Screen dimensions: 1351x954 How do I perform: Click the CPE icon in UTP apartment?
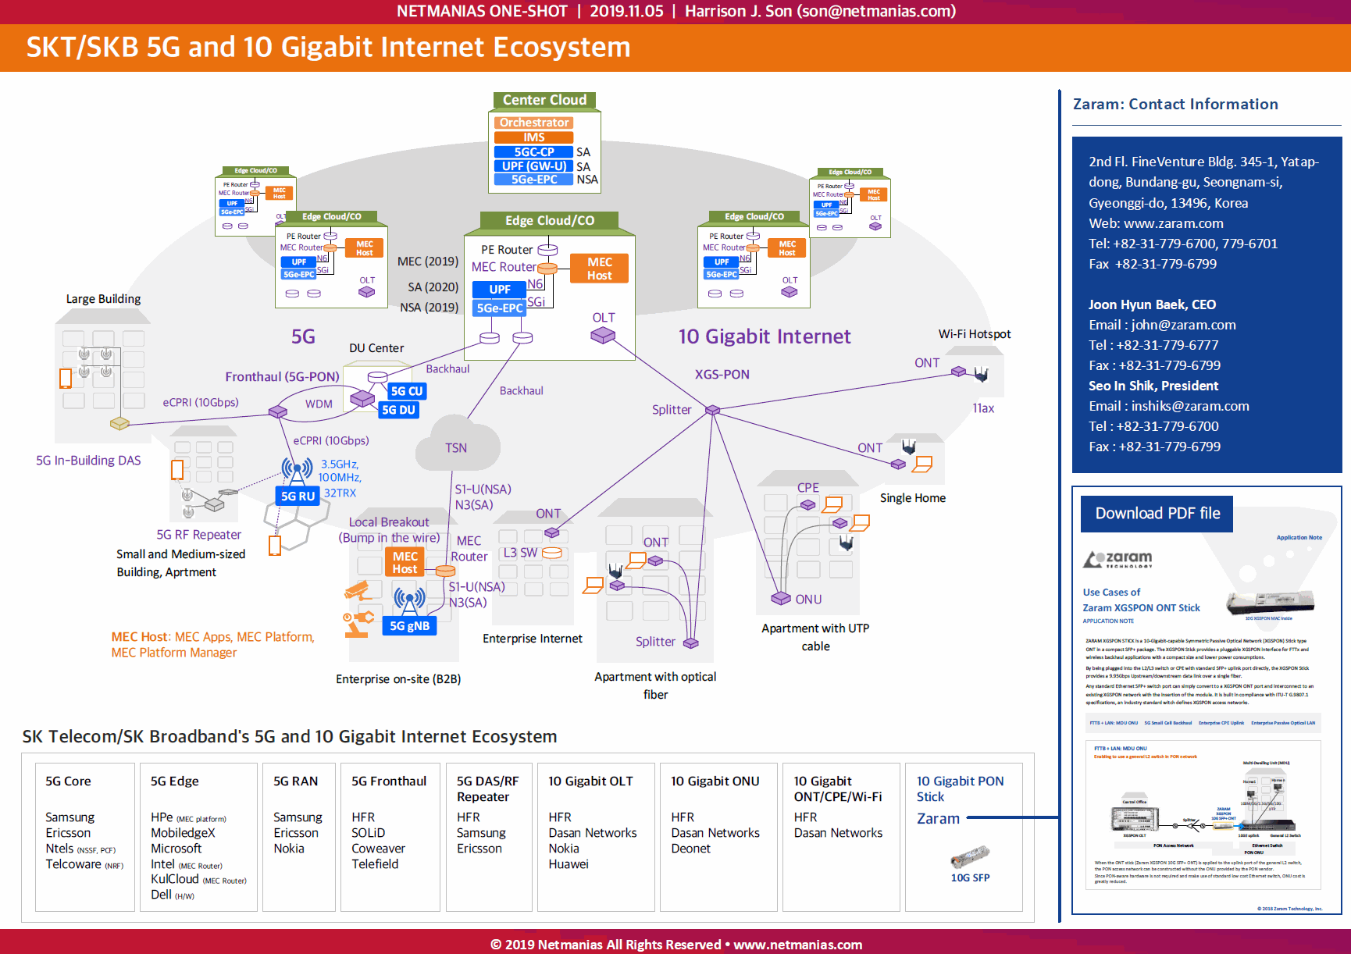(x=808, y=505)
